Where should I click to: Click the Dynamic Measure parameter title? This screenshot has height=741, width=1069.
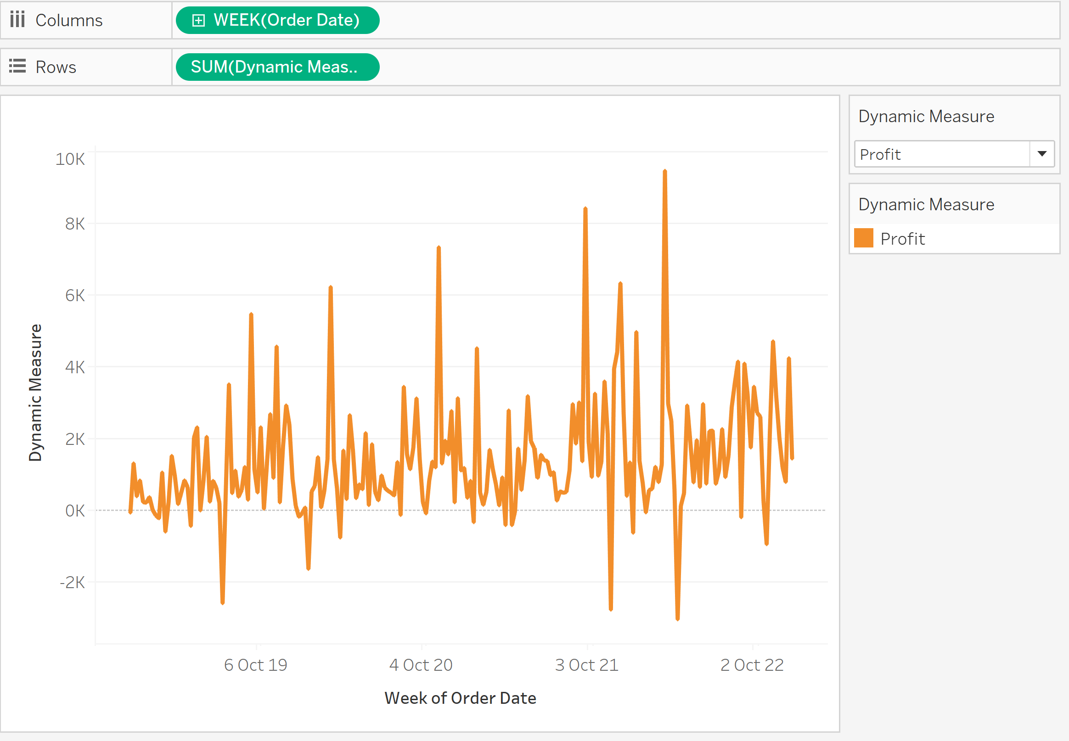(926, 116)
